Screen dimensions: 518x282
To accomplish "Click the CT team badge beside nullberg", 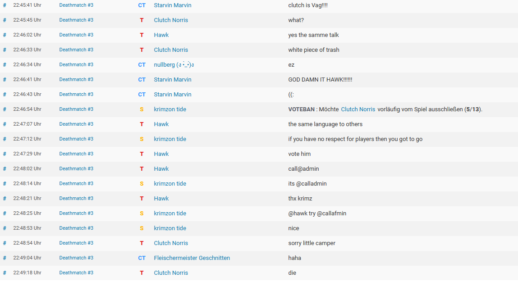I will click(x=142, y=65).
